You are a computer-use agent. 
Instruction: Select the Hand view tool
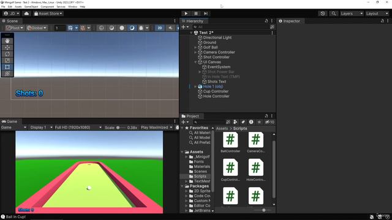coord(7,41)
